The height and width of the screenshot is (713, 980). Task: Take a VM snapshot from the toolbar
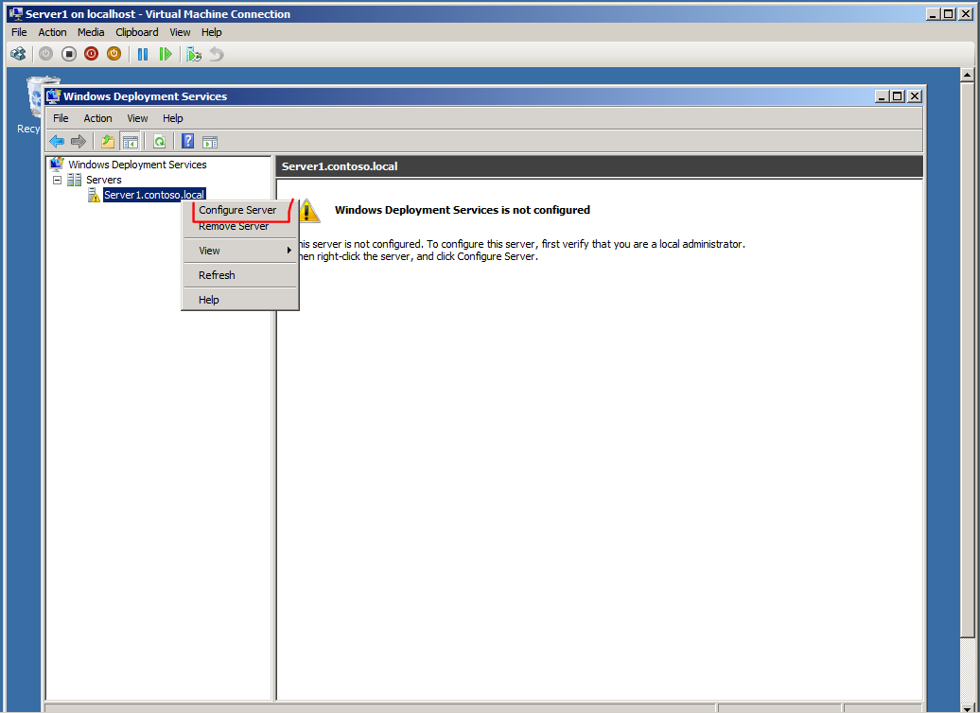(194, 54)
